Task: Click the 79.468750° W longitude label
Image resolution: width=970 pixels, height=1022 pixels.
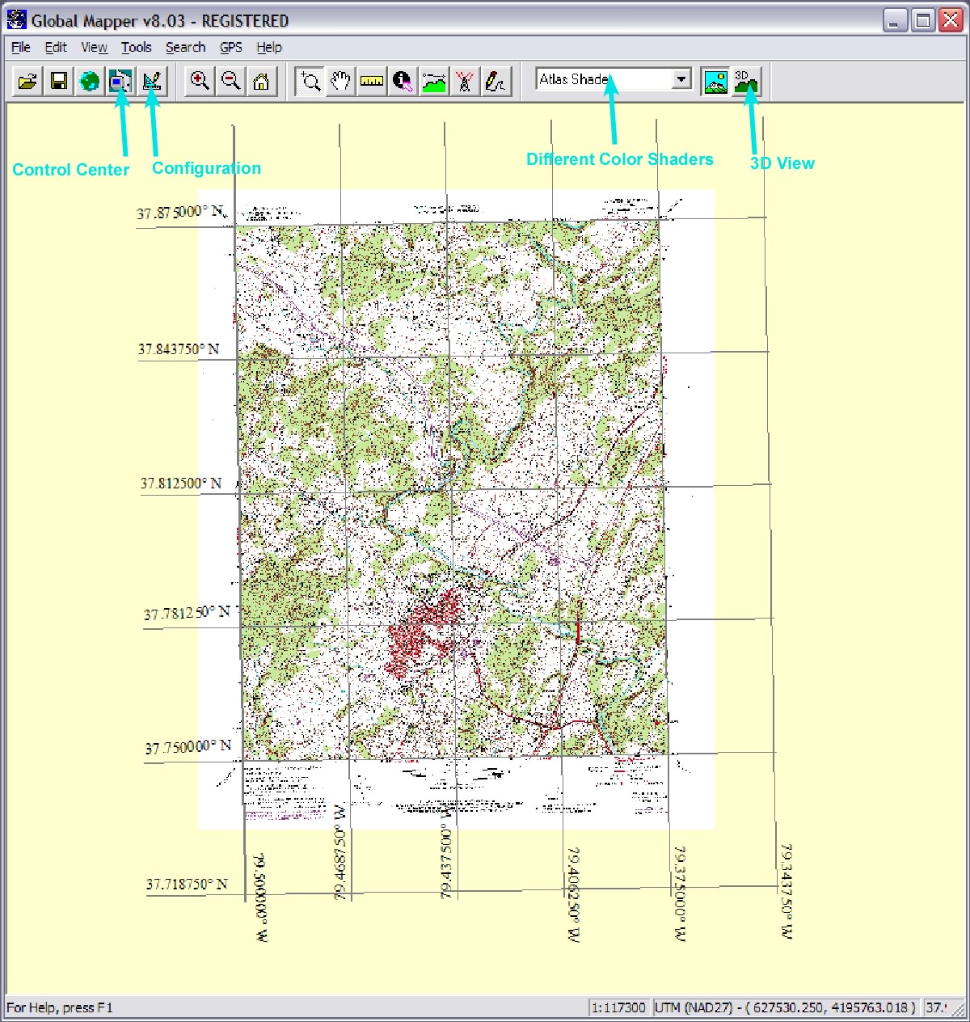Action: (340, 851)
